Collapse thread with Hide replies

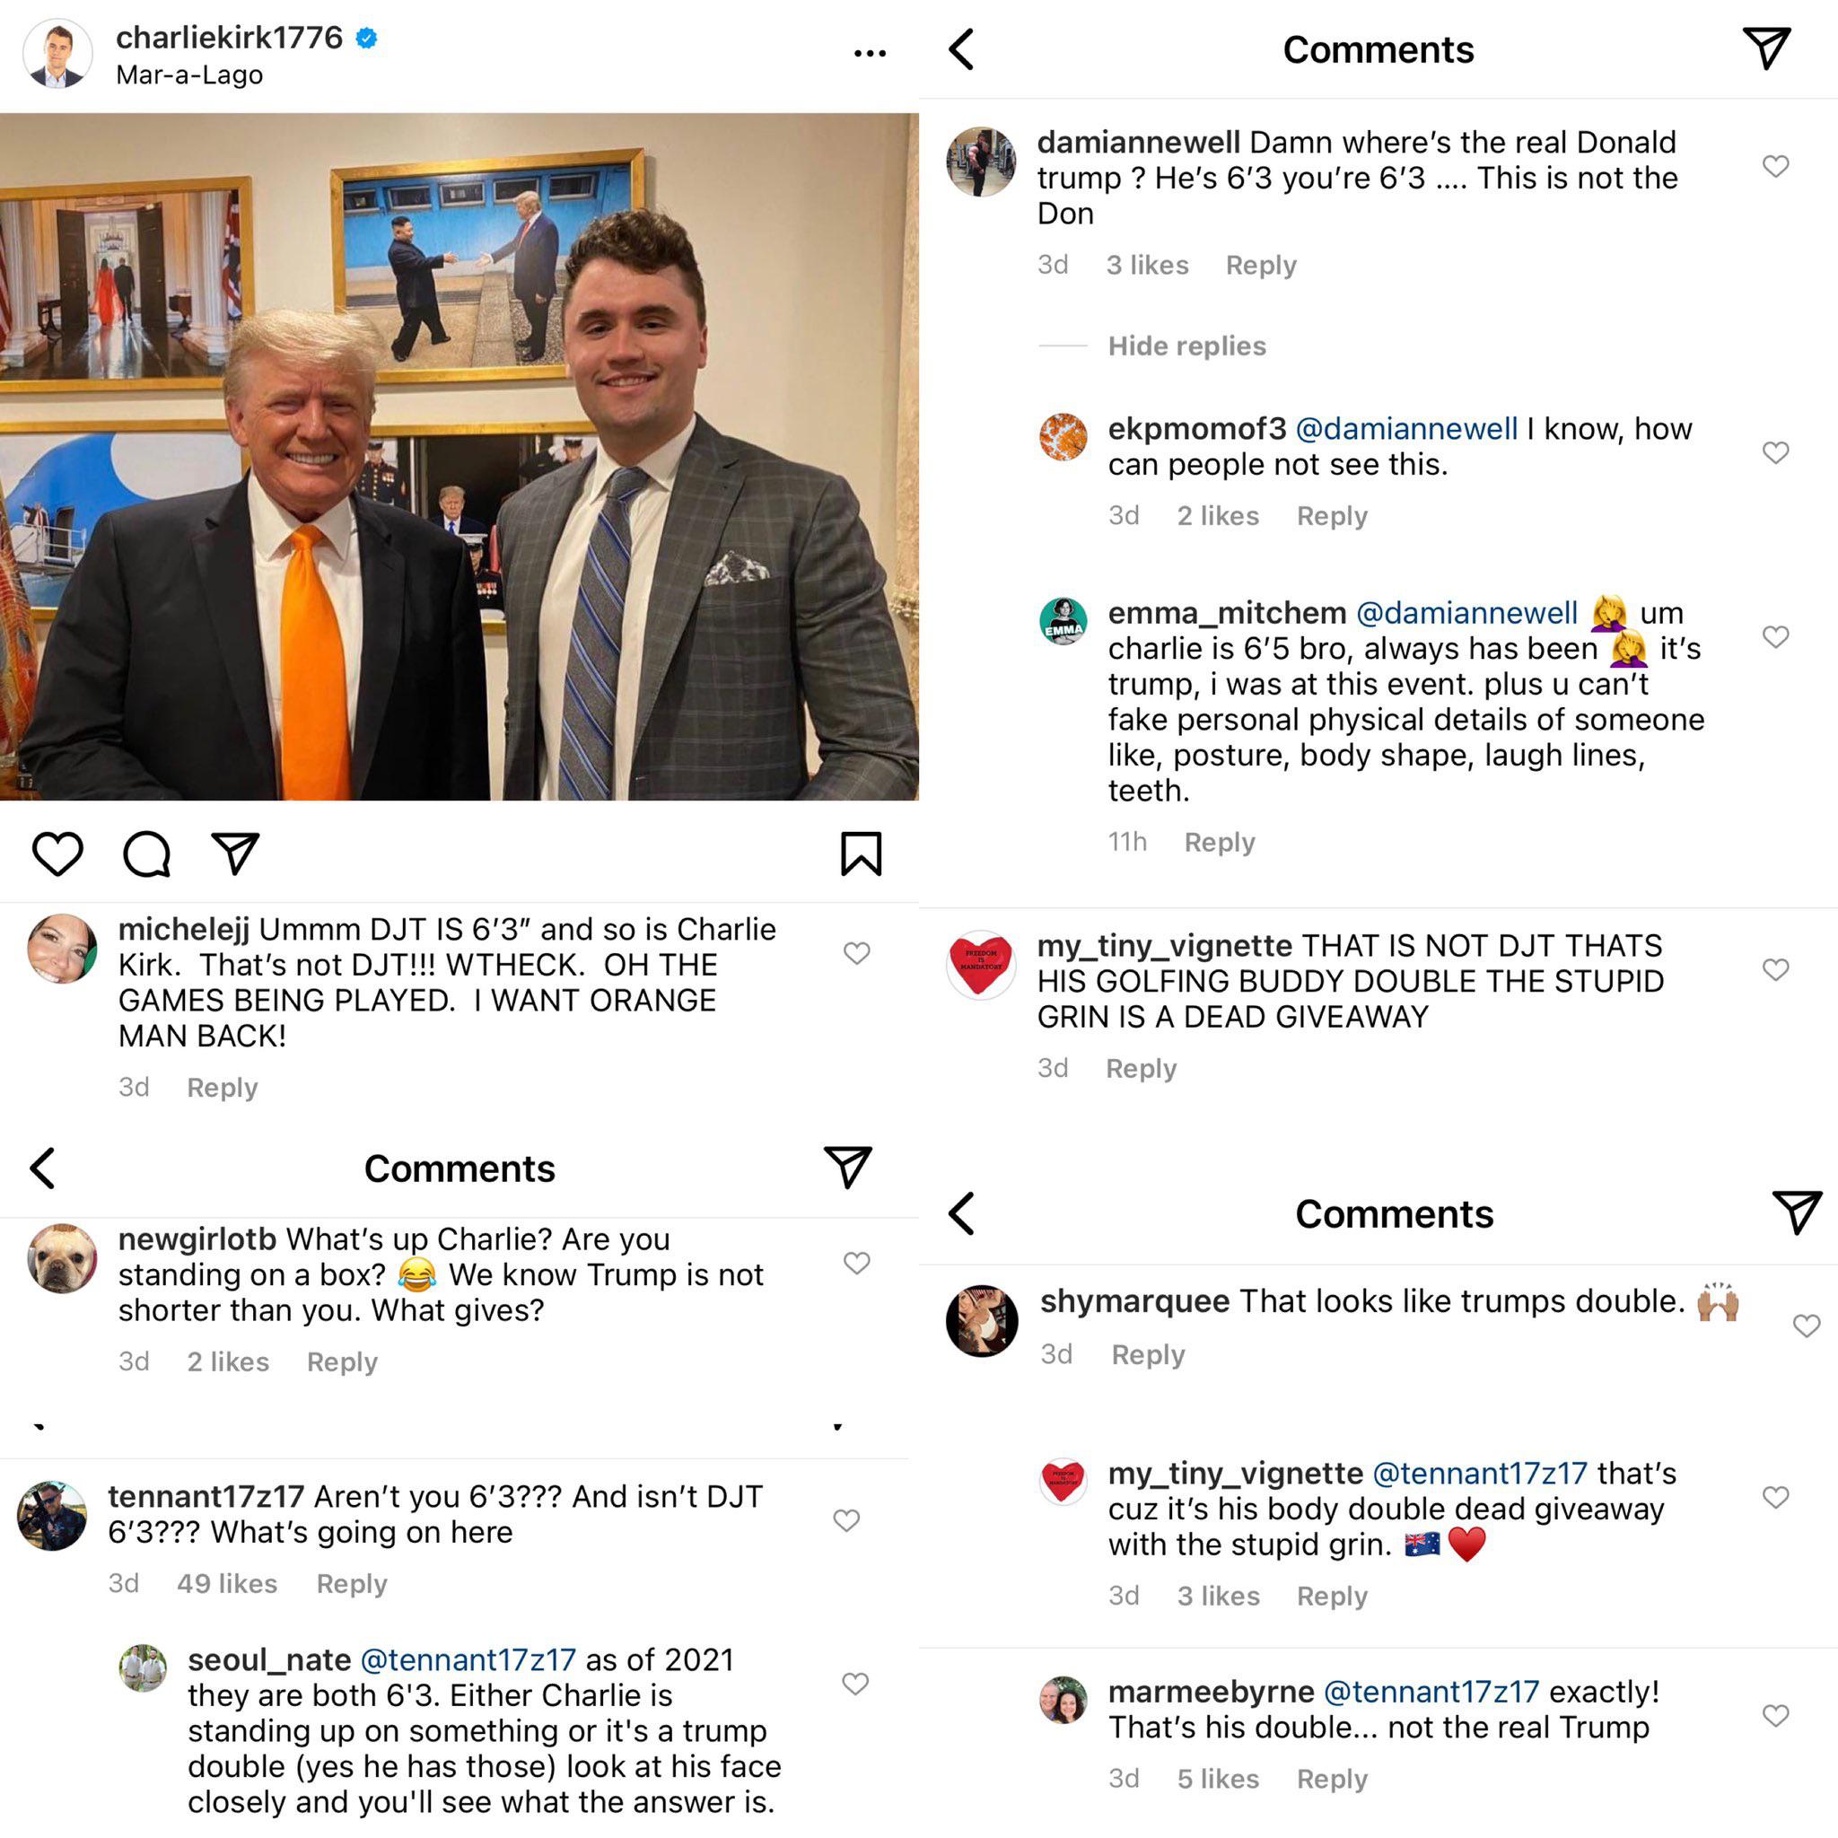pos(1186,346)
